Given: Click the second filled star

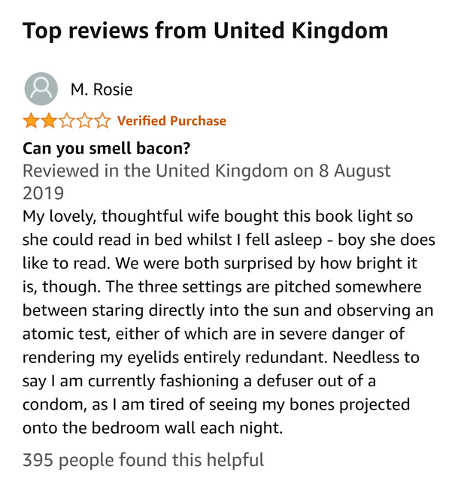Looking at the screenshot, I should point(49,120).
